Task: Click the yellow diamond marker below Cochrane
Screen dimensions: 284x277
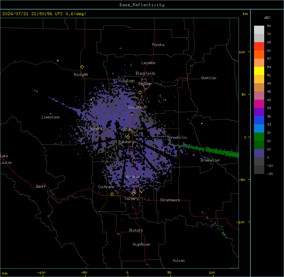Action: (112, 194)
